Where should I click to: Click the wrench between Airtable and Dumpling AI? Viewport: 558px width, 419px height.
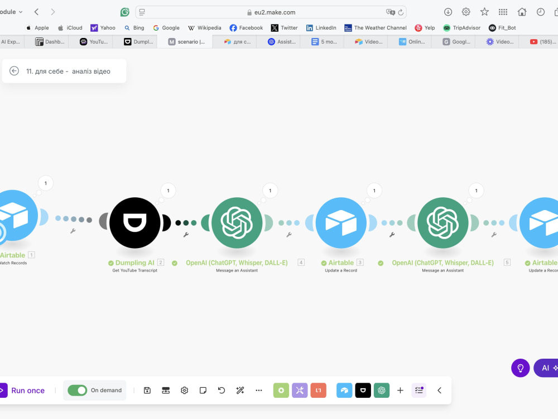tap(73, 231)
